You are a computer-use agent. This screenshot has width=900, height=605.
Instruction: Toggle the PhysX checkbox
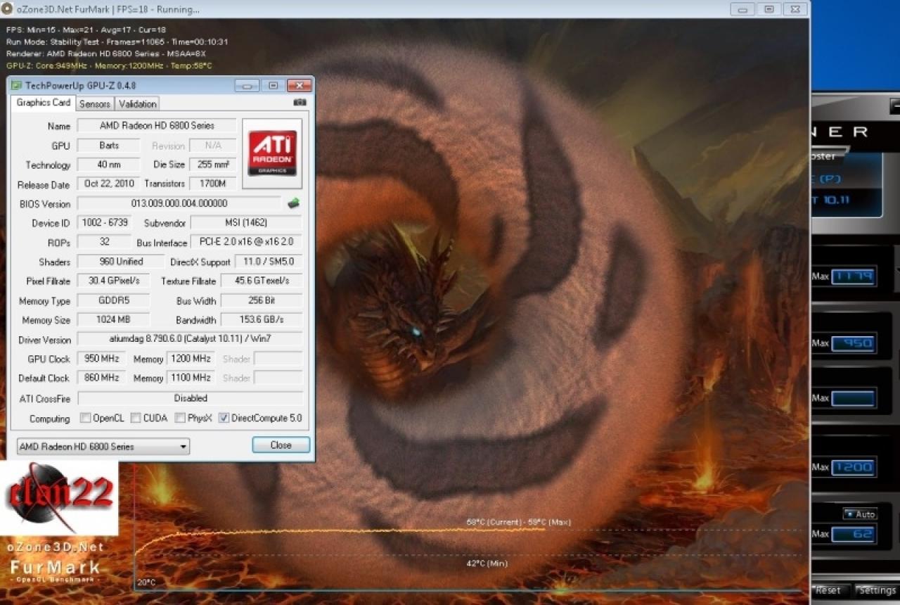(180, 418)
